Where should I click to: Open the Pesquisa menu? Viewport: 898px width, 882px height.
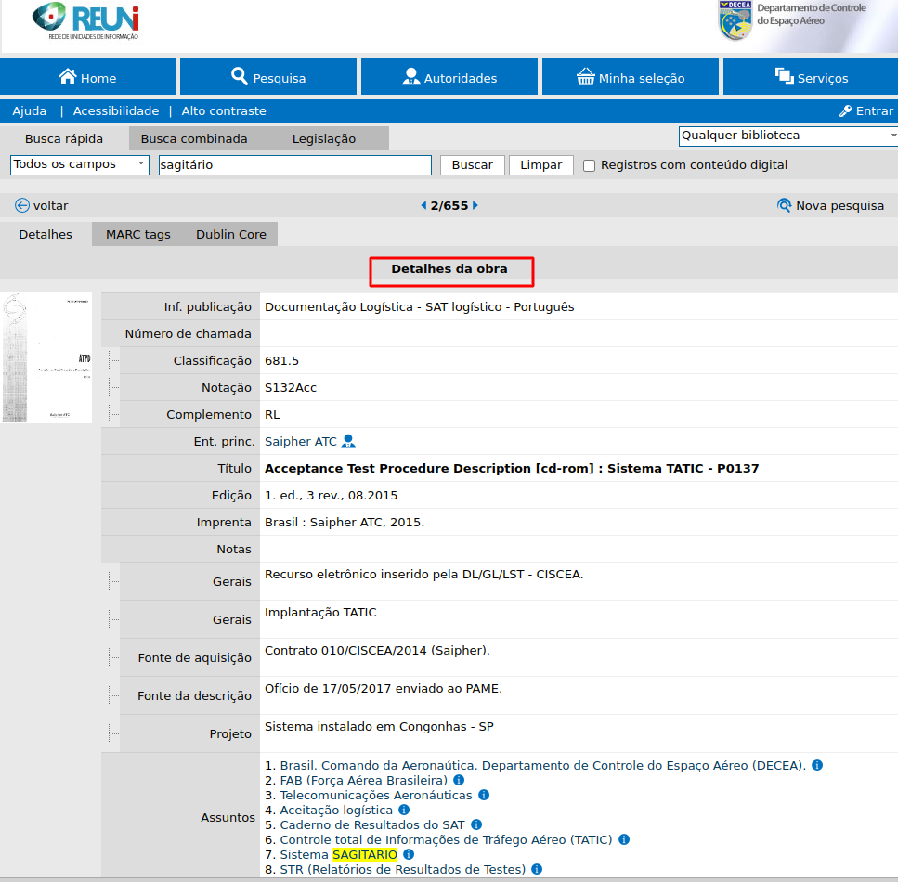point(268,76)
